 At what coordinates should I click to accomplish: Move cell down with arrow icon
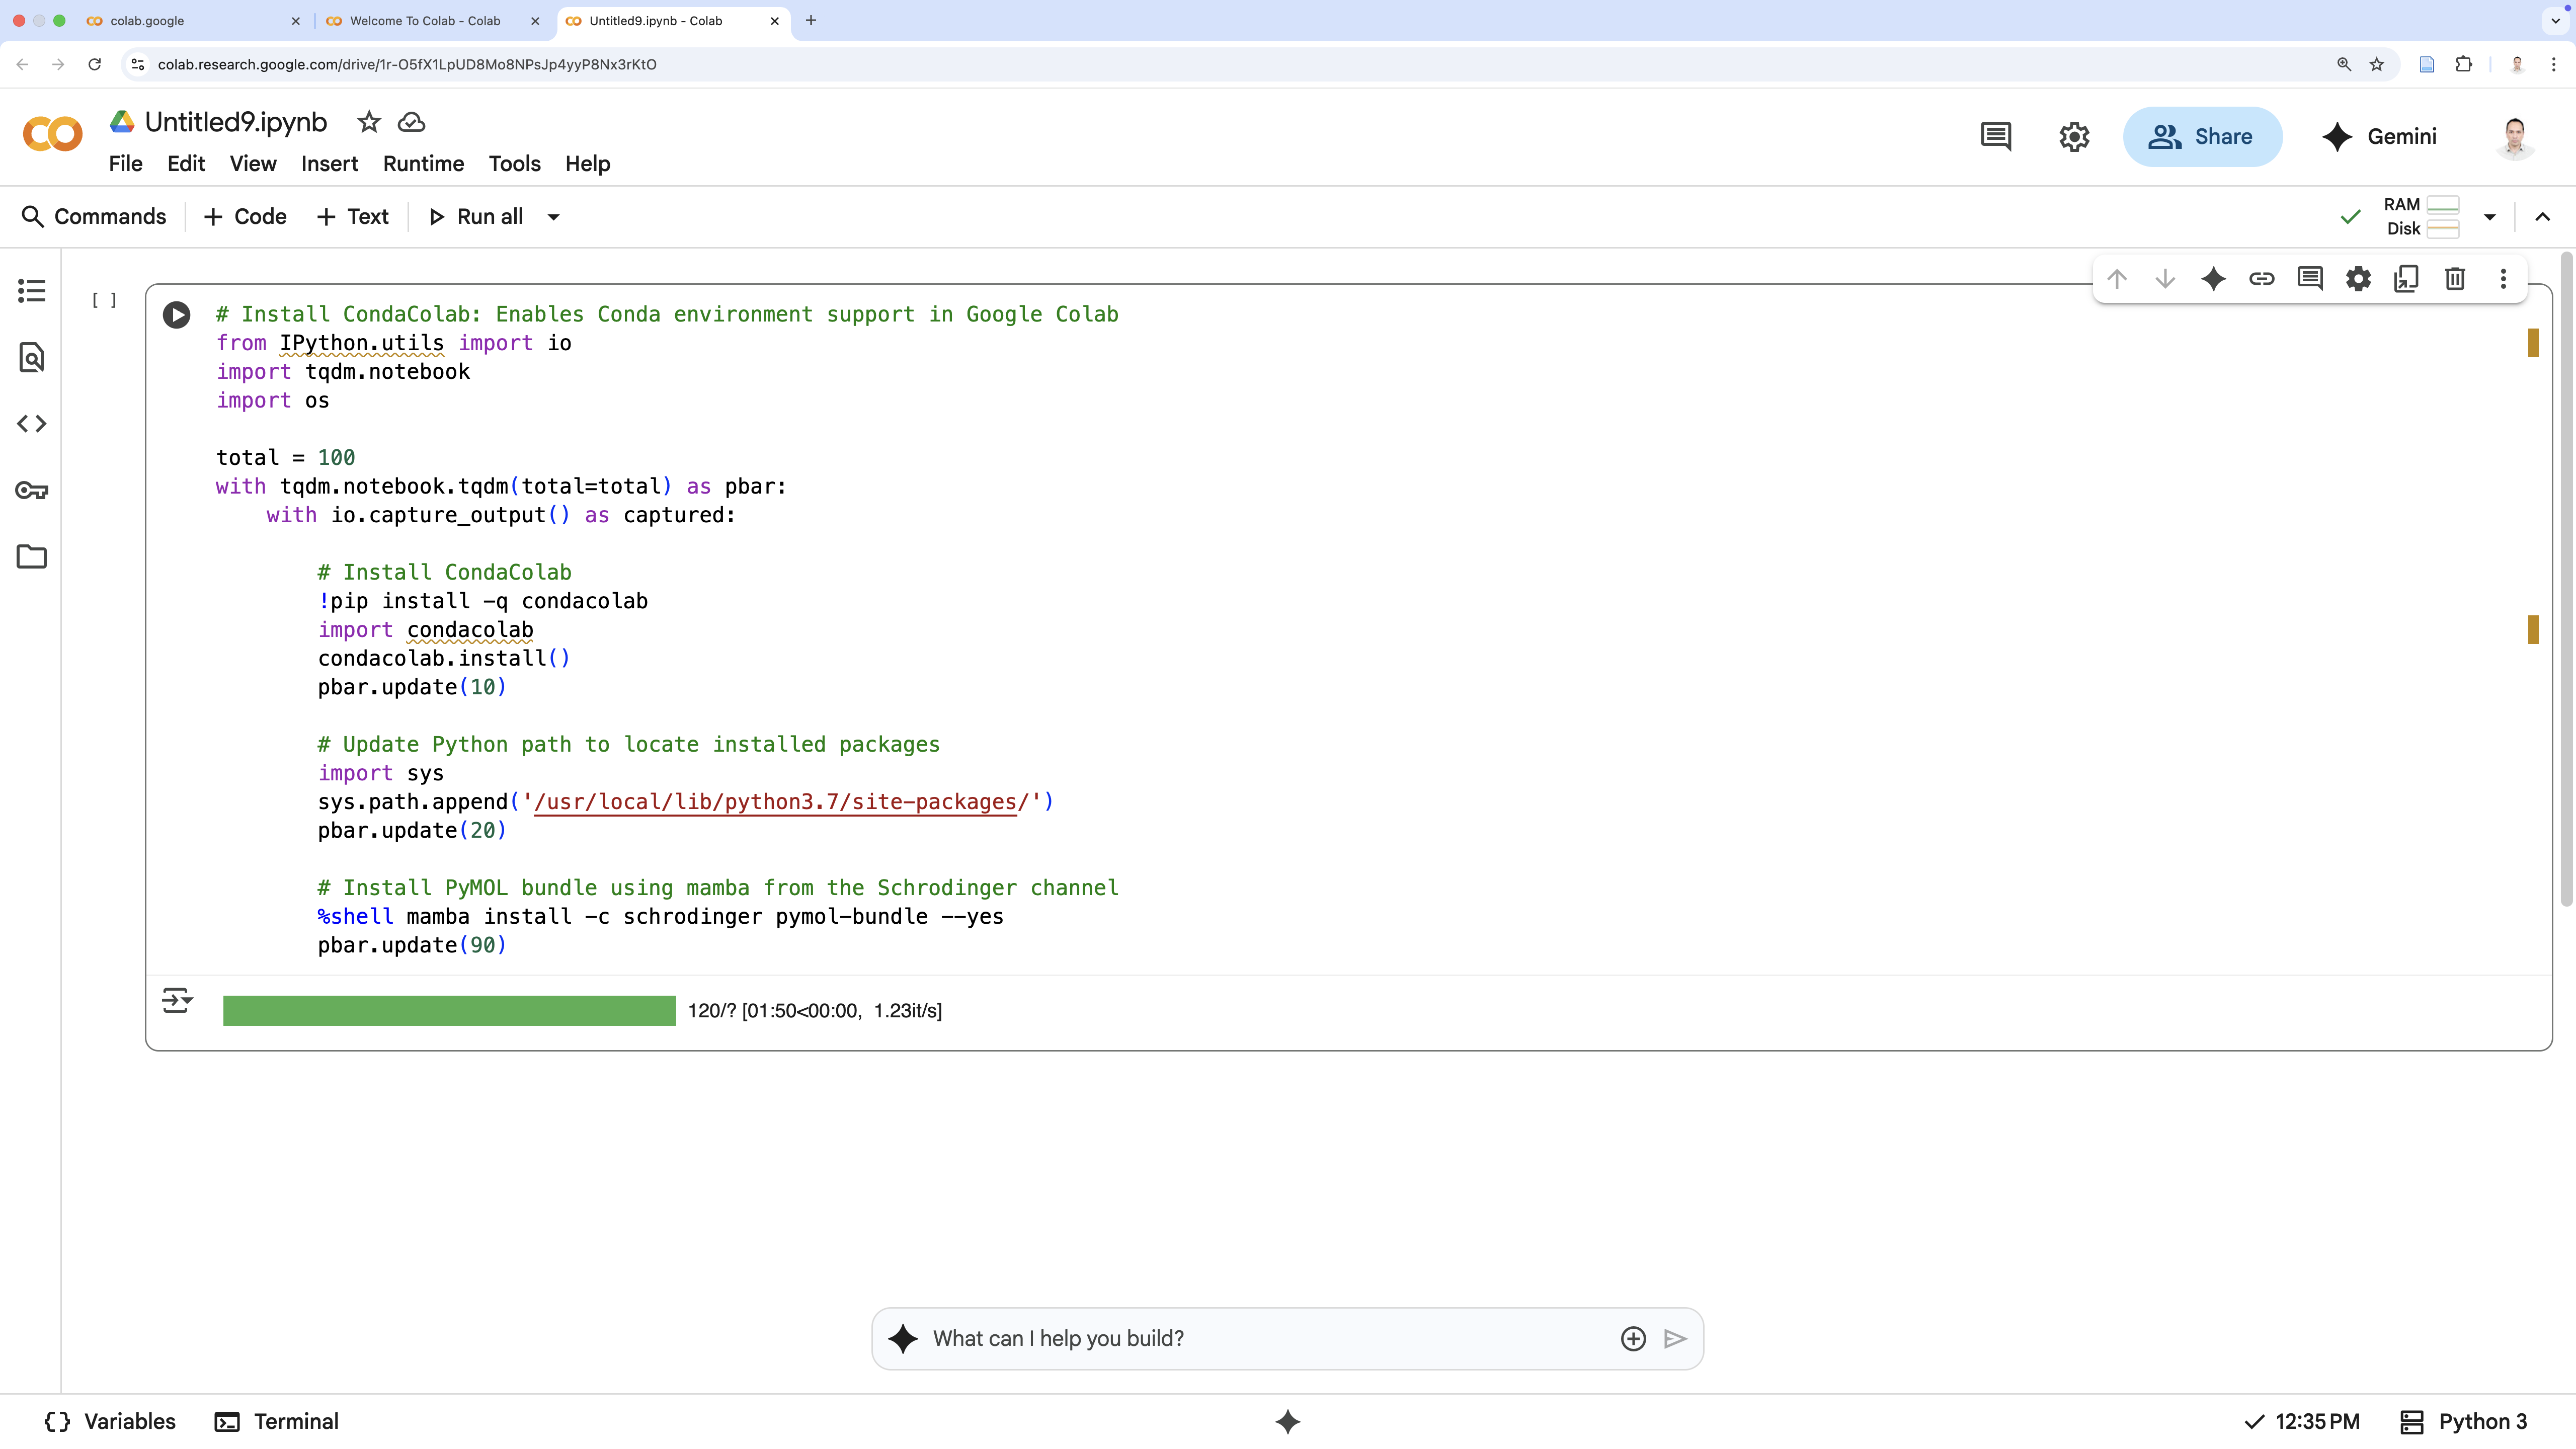point(2165,279)
